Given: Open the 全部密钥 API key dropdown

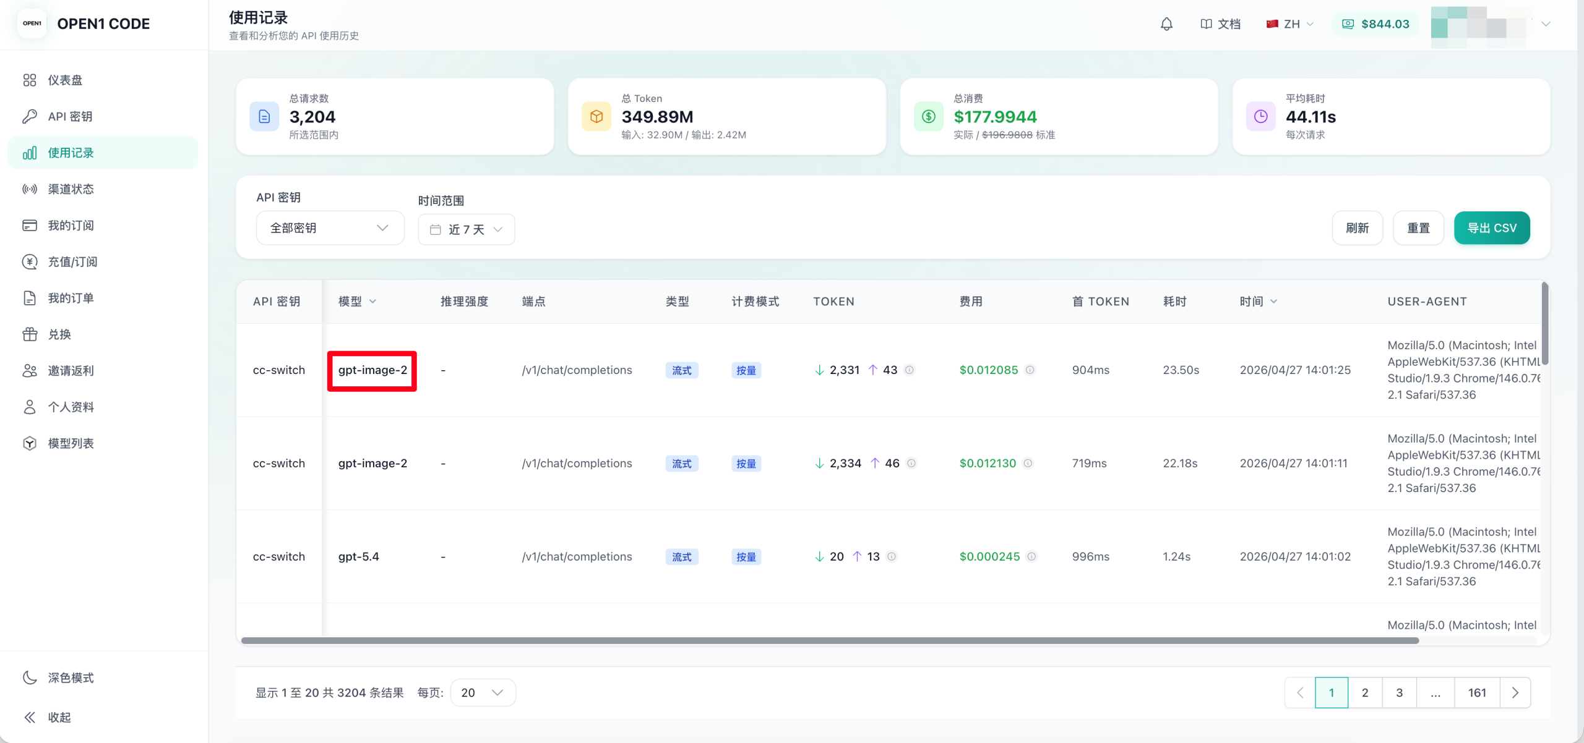Looking at the screenshot, I should point(330,228).
